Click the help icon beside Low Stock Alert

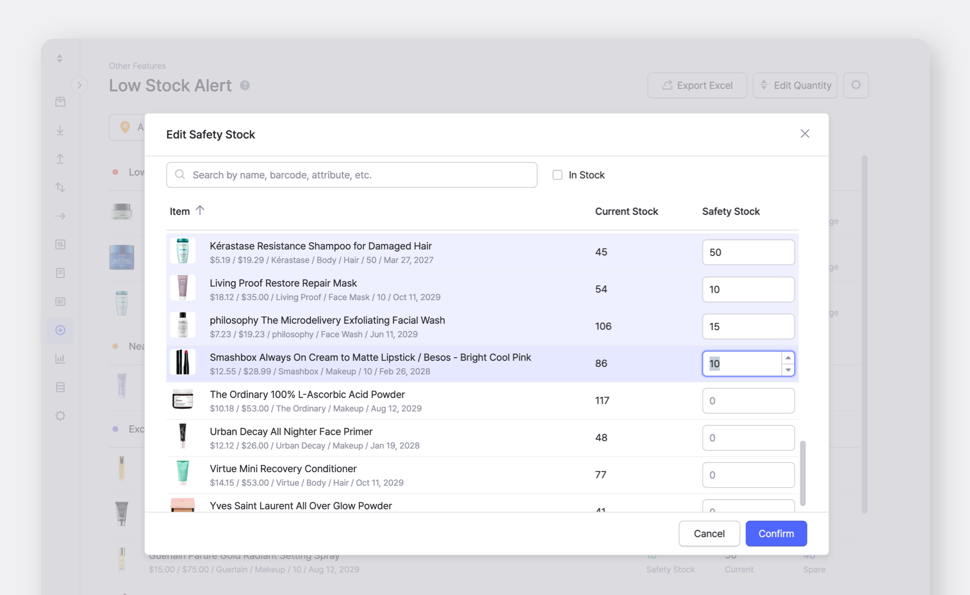[245, 85]
